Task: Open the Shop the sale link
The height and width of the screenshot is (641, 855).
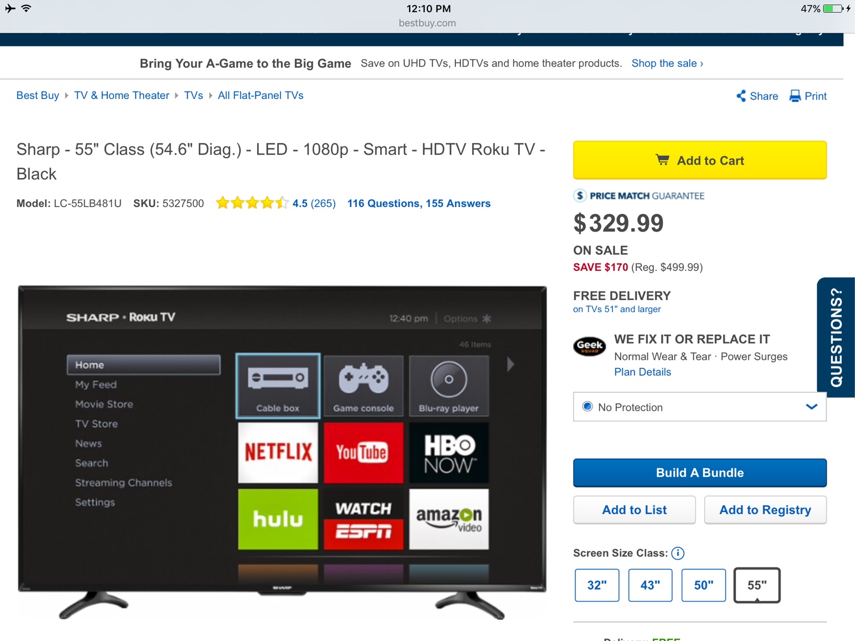Action: 667,63
